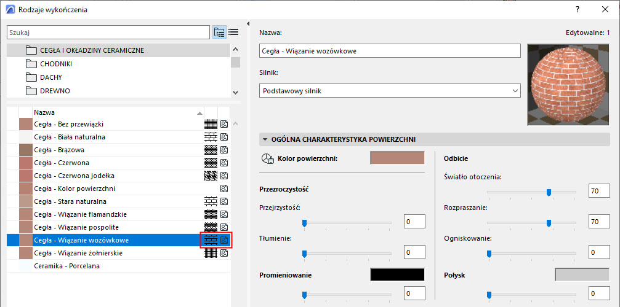620x307 pixels.
Task: Adjust Przejrzystość slider handle
Action: point(305,223)
